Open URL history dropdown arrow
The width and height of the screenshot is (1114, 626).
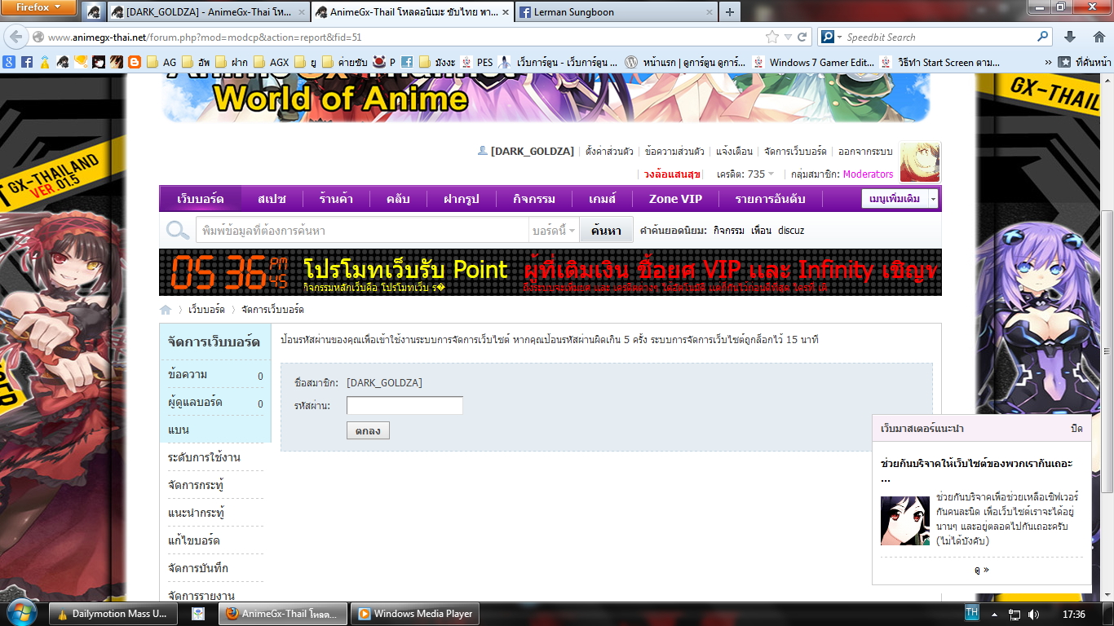click(788, 37)
